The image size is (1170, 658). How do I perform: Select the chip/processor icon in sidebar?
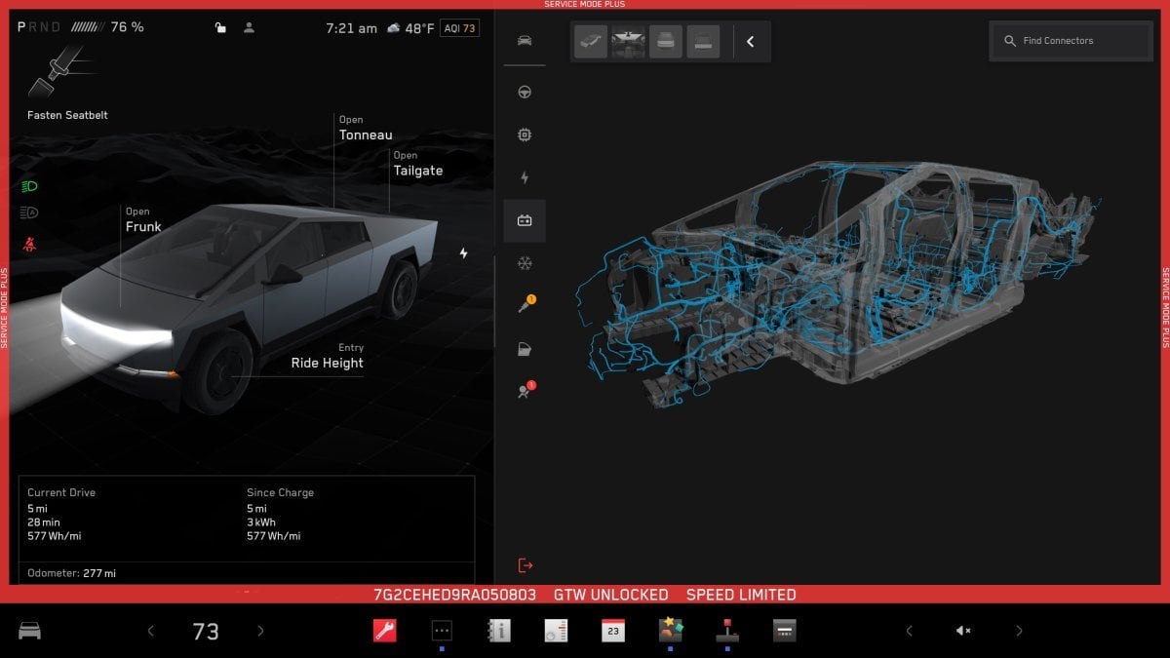(x=525, y=135)
